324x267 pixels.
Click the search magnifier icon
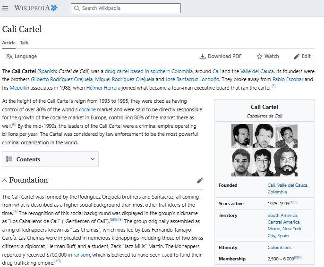coord(77,8)
